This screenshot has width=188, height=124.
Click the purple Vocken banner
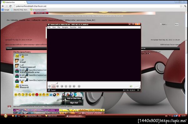pyautogui.click(x=36, y=110)
